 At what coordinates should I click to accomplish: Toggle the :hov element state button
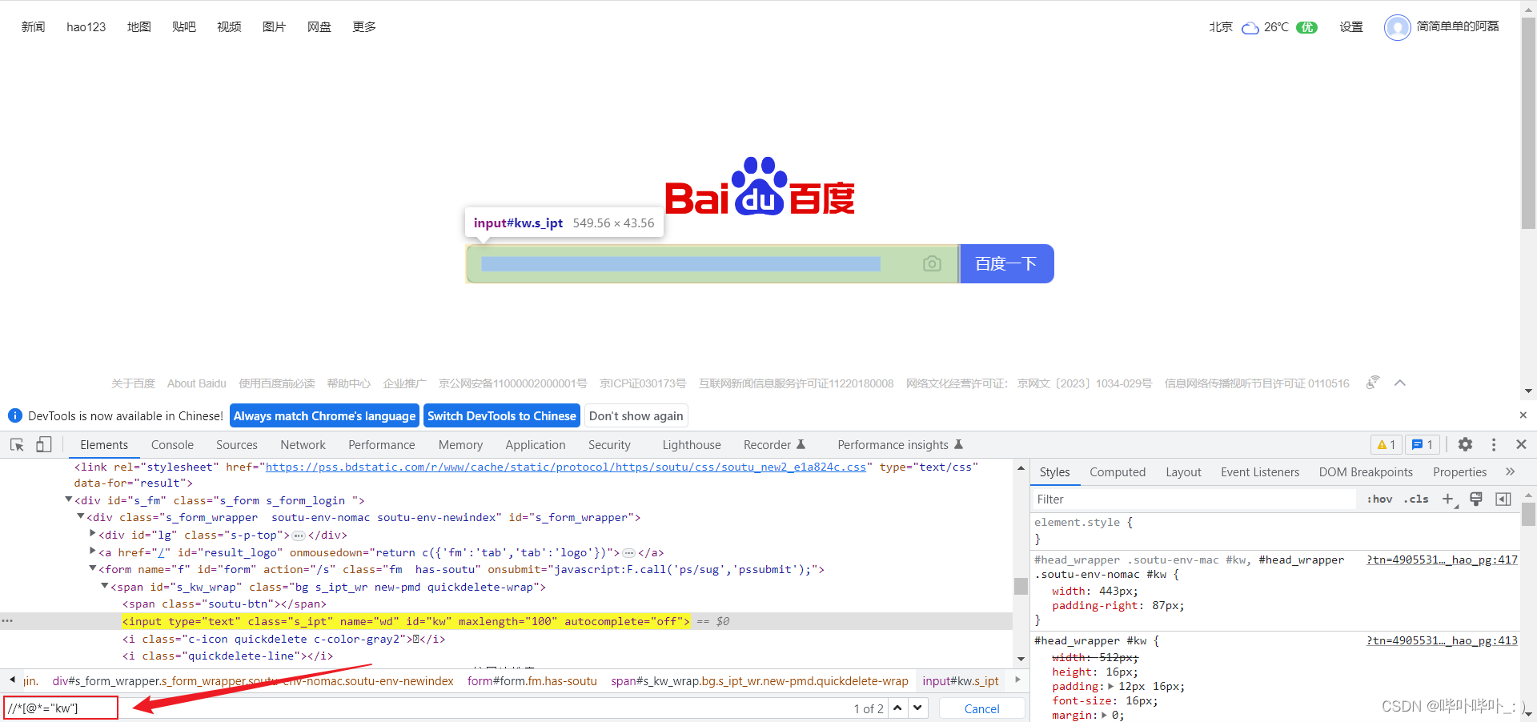tap(1379, 499)
